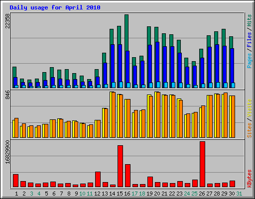
Task: Click green weekend day label 25
Action: [194, 194]
